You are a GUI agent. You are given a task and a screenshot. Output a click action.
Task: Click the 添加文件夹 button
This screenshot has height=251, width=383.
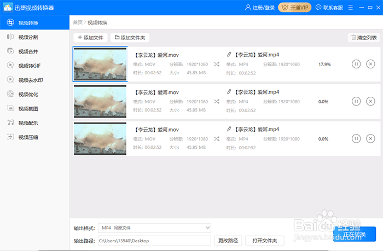pyautogui.click(x=130, y=38)
